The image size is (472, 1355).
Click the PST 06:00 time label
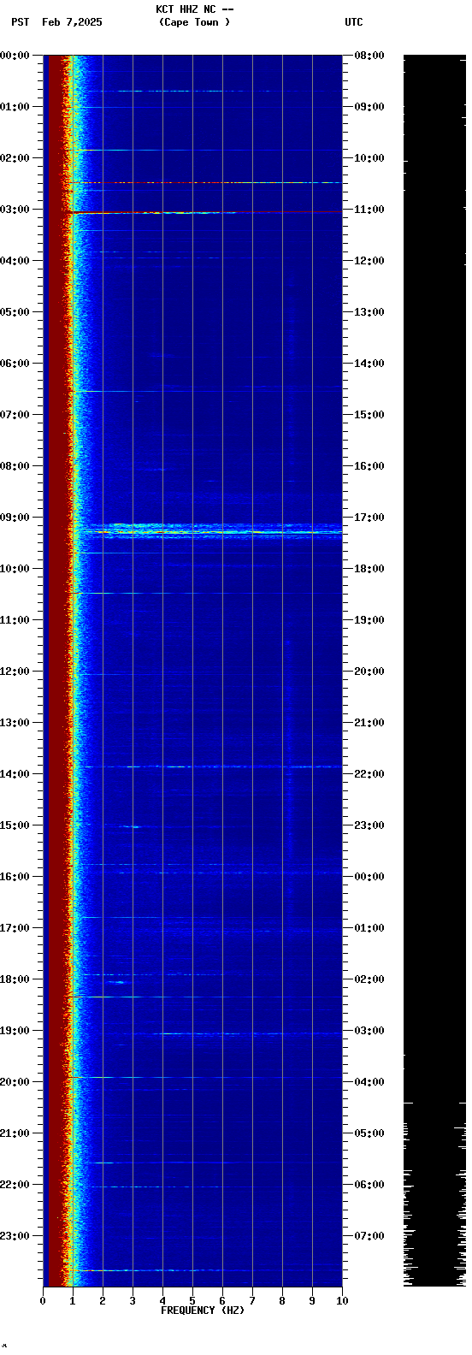15,364
